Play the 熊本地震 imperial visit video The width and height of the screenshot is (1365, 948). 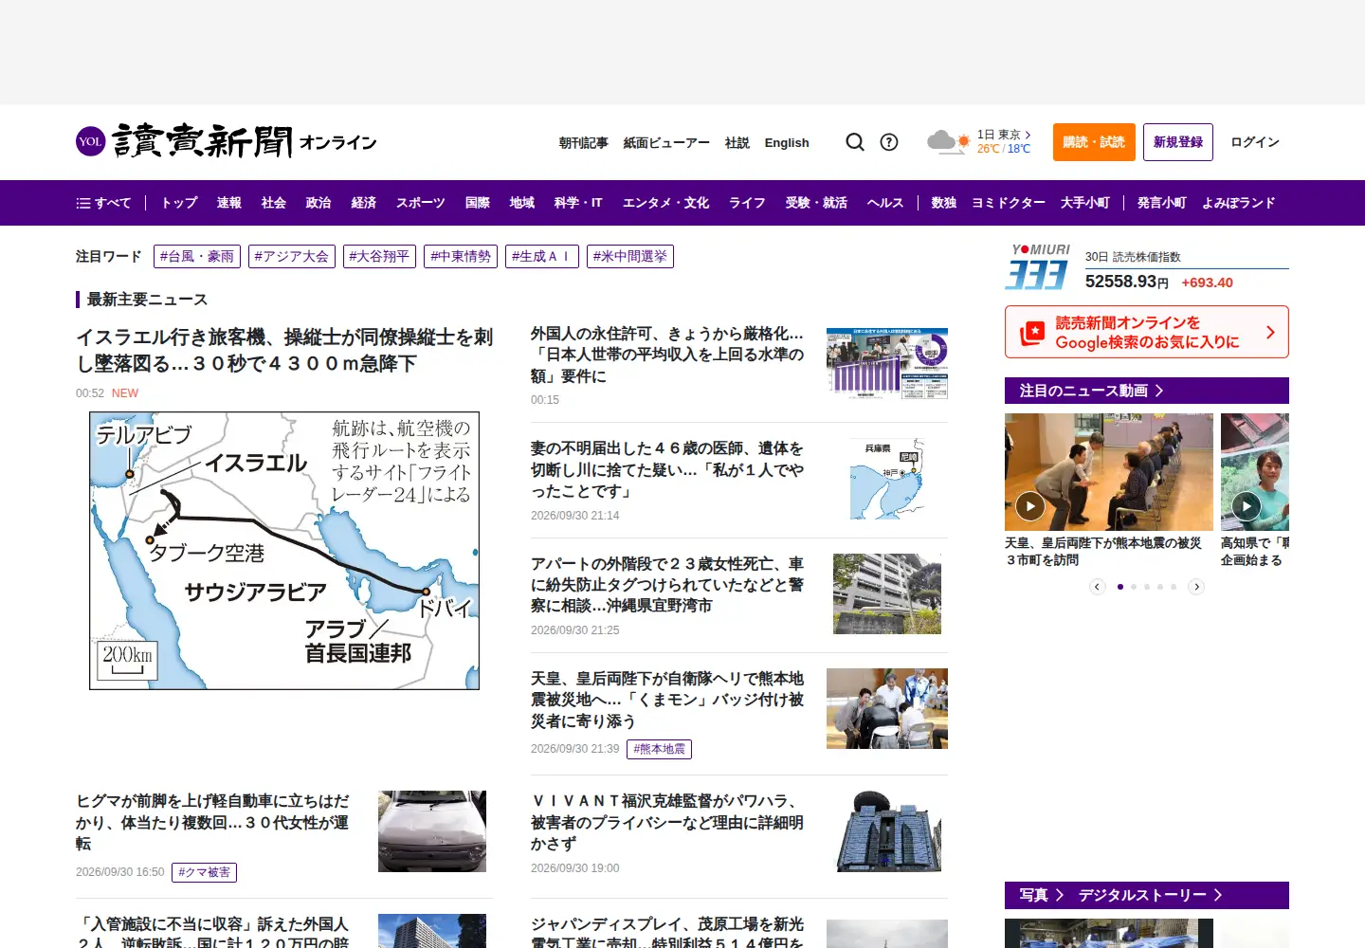[1030, 506]
